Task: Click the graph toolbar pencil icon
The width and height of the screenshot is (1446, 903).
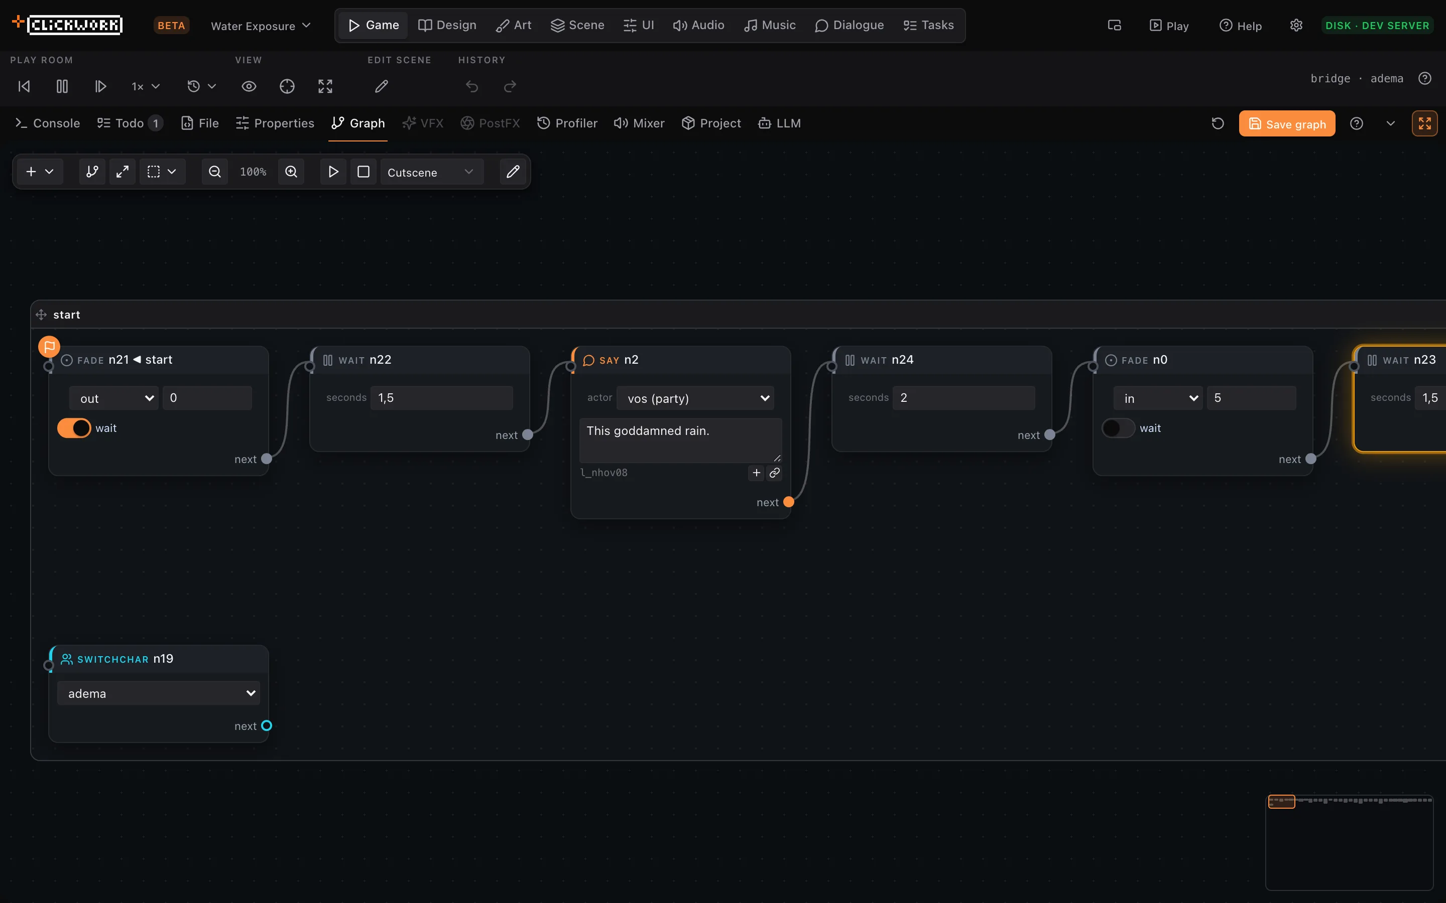Action: [513, 172]
